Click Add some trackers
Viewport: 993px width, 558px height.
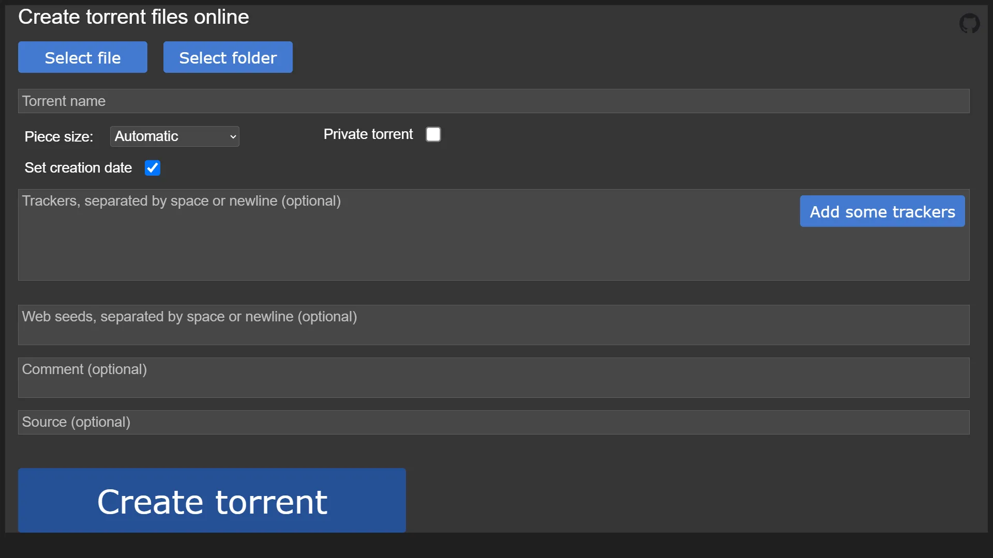pos(882,211)
